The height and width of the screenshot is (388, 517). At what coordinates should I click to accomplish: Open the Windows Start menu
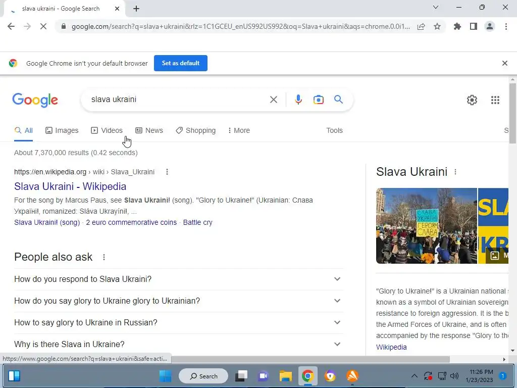(165, 376)
